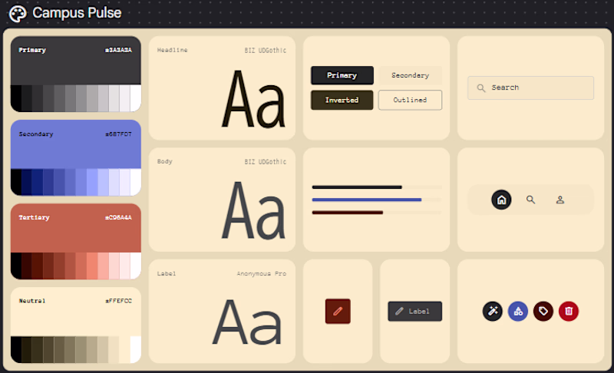Click the Campus Pulse palette logo icon
Screen dimensions: 614x373
pyautogui.click(x=18, y=13)
